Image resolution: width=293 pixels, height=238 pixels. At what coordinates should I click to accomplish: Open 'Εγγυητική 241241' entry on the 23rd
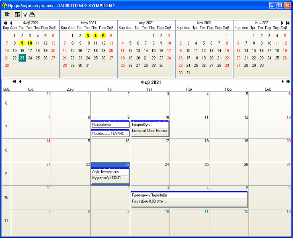(110, 178)
